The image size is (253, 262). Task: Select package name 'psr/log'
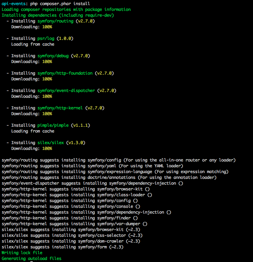point(46,38)
